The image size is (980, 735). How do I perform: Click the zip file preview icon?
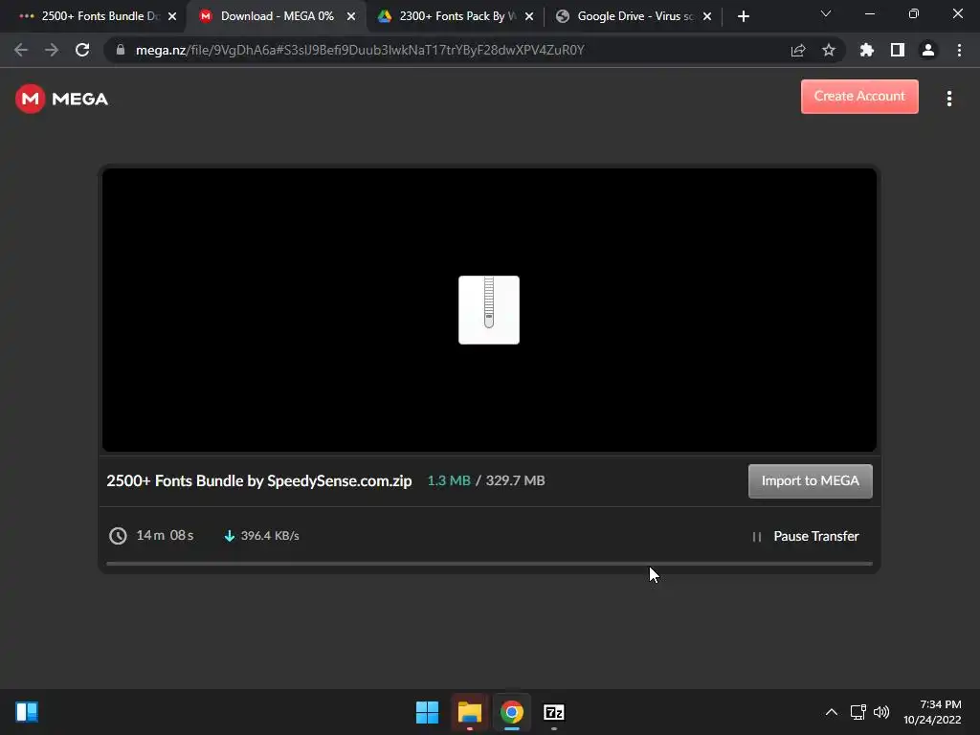[489, 310]
